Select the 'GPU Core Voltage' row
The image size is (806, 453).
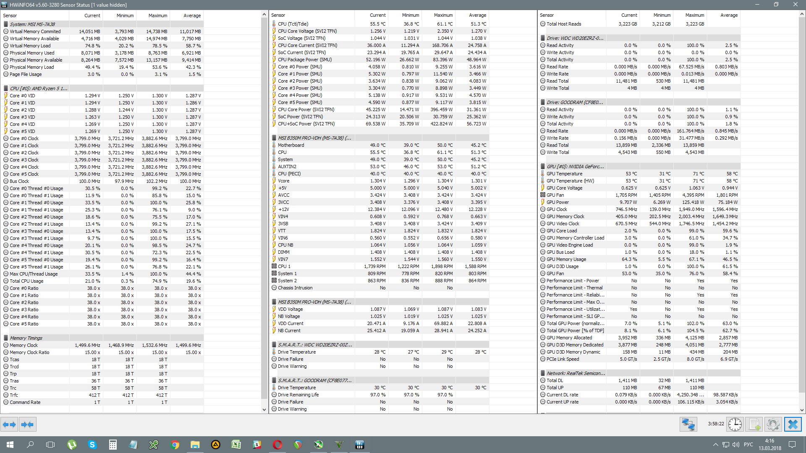click(x=640, y=188)
